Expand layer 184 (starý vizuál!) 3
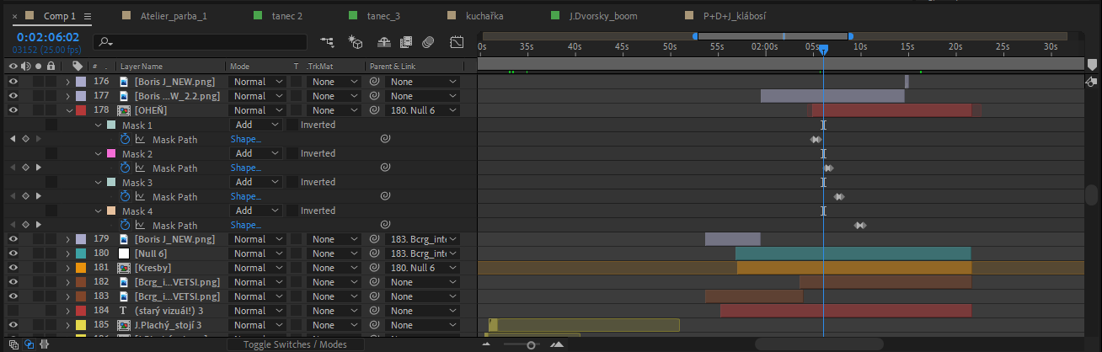 [69, 311]
